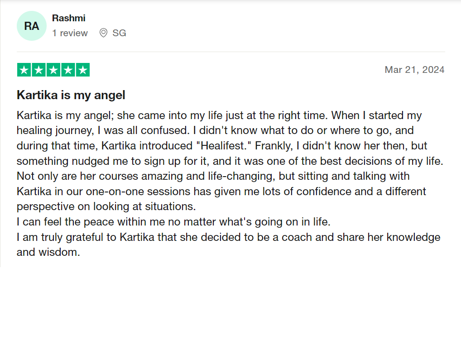461x355 pixels.
Task: Click the SG country label
Action: [x=119, y=33]
